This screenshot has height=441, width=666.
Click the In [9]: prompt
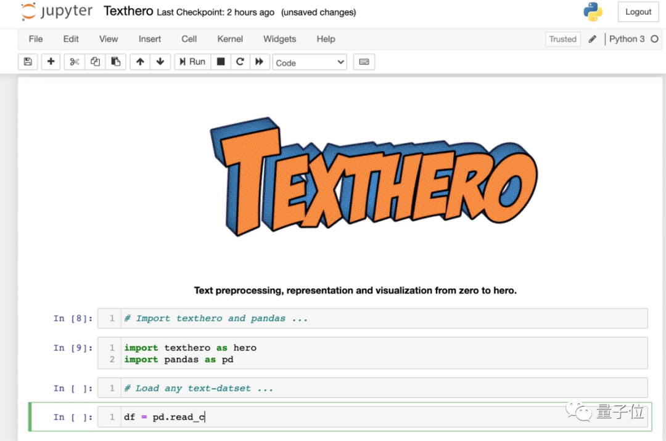pyautogui.click(x=73, y=348)
